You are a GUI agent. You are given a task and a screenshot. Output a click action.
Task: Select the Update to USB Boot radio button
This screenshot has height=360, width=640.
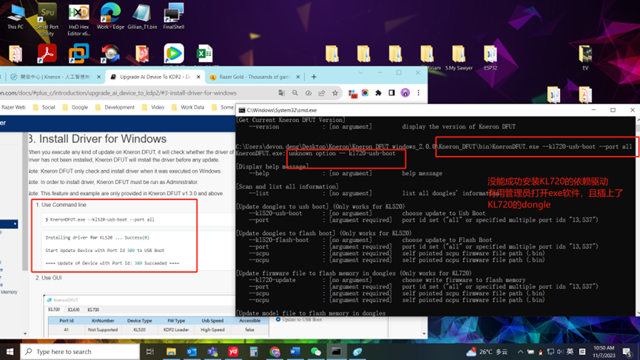pyautogui.click(x=278, y=319)
